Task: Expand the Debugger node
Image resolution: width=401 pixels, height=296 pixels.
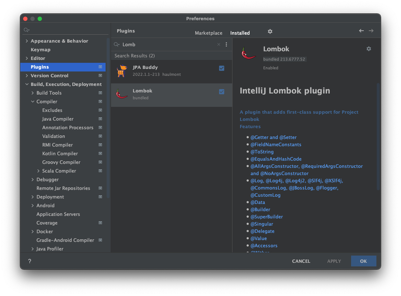Action: pyautogui.click(x=33, y=179)
